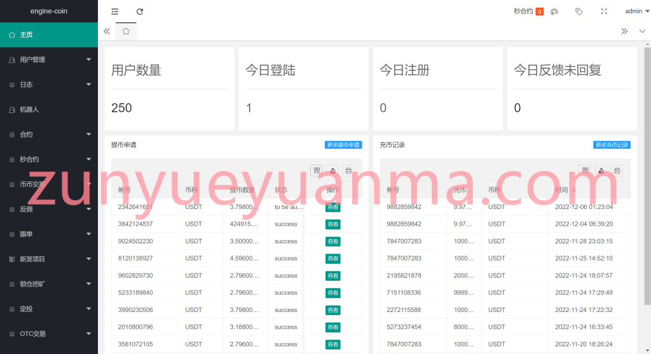The image size is (651, 354).
Task: Select deposit date 2022-12-06 01:23:04
Action: coord(584,207)
